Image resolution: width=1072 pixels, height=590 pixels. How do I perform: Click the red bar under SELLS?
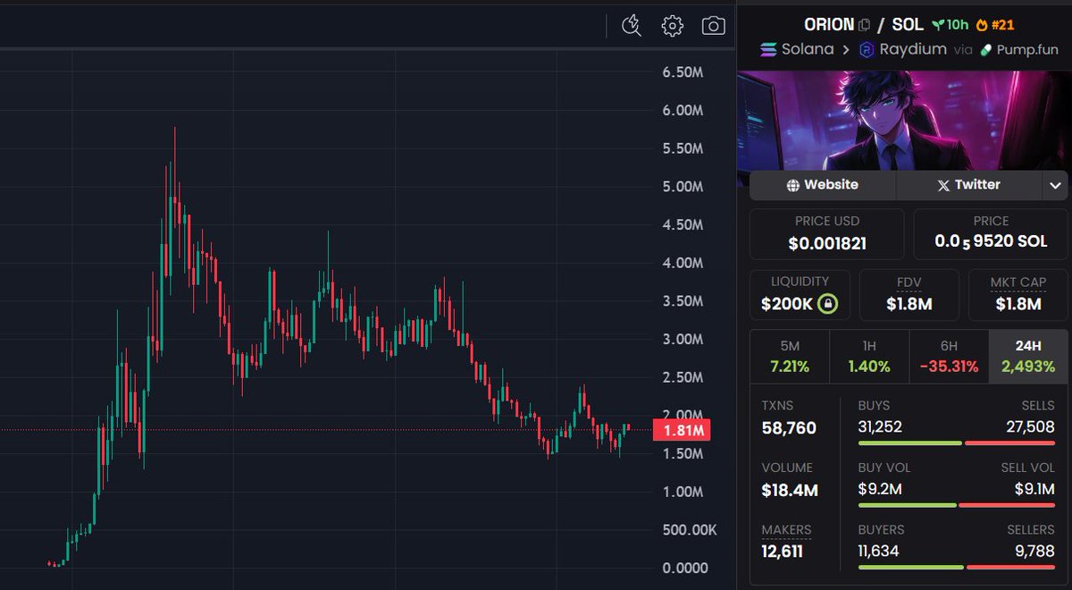click(x=1010, y=442)
